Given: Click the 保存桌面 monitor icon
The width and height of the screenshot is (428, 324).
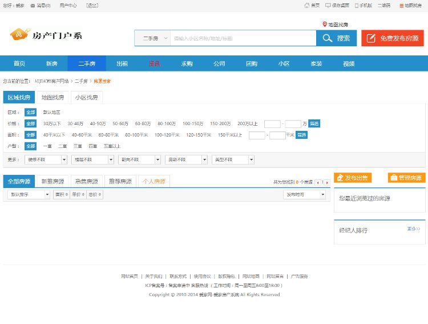Looking at the screenshot, I should [328, 5].
